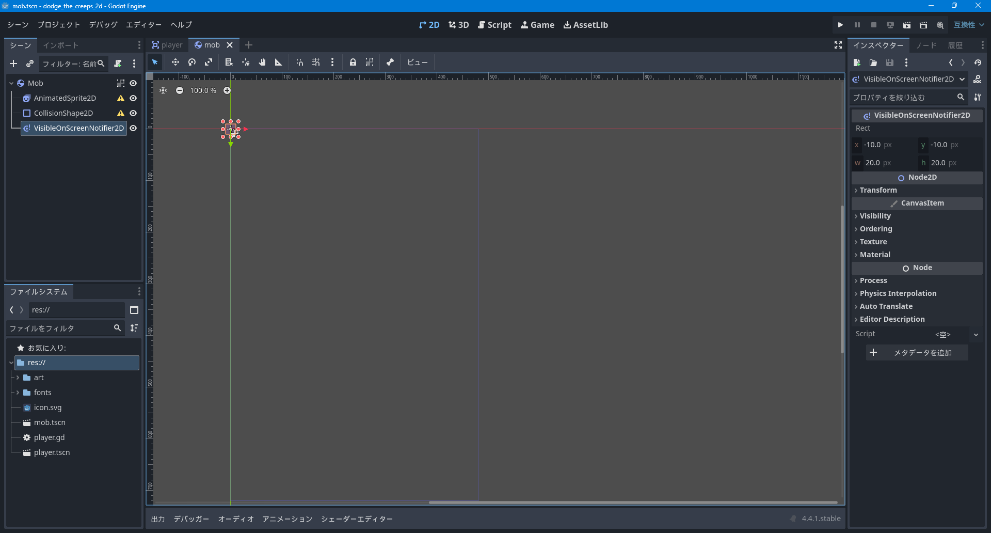Open the デバッグ menu

[103, 25]
